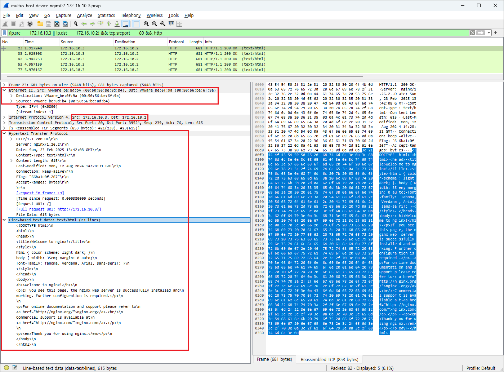
Task: Reload this capture file
Action: (x=65, y=24)
